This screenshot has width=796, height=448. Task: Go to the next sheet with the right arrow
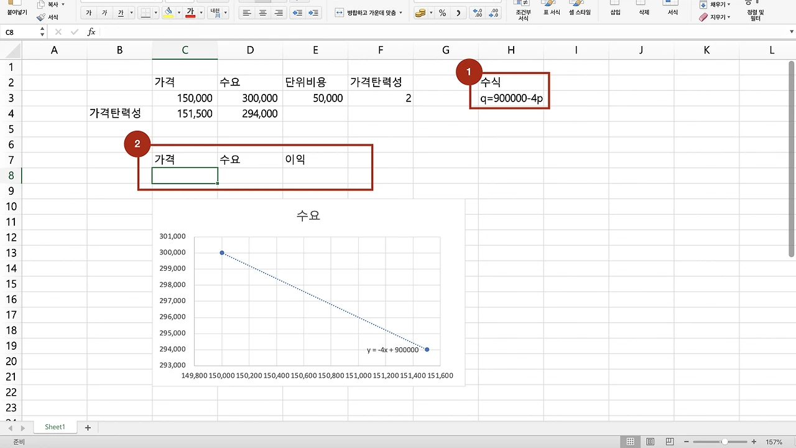tap(22, 428)
